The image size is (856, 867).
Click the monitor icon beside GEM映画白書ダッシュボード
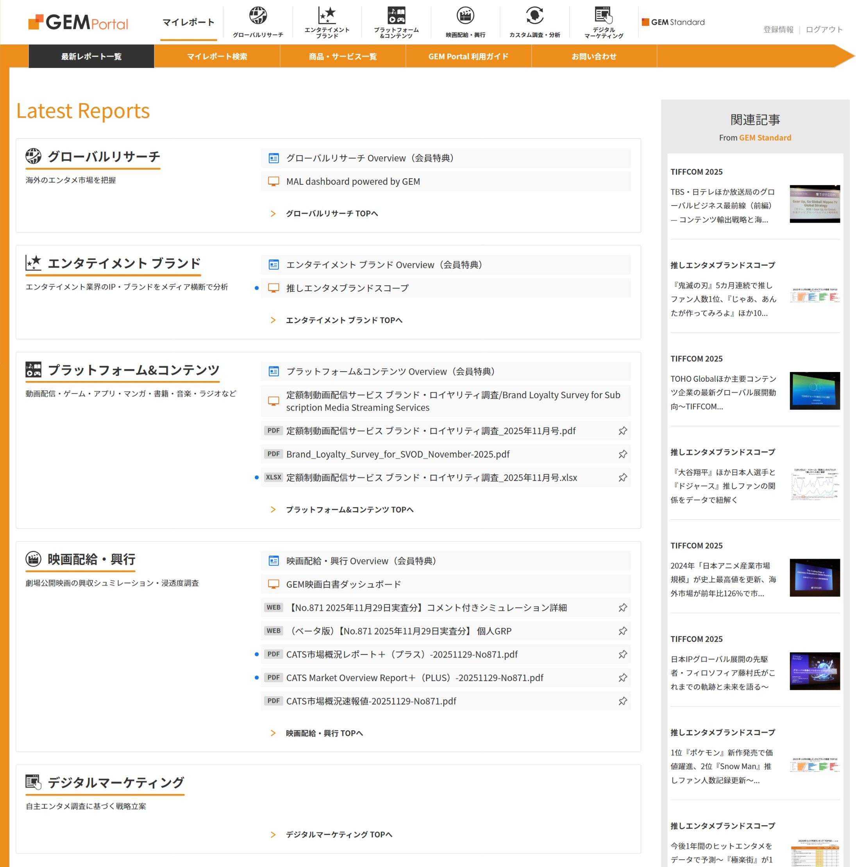(273, 584)
